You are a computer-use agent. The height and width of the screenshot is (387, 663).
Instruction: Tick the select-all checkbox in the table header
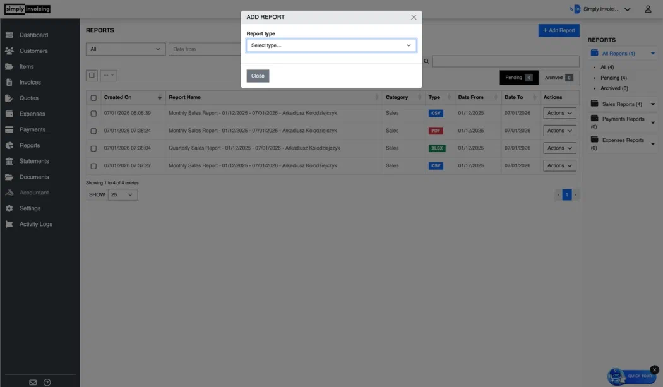pos(93,97)
